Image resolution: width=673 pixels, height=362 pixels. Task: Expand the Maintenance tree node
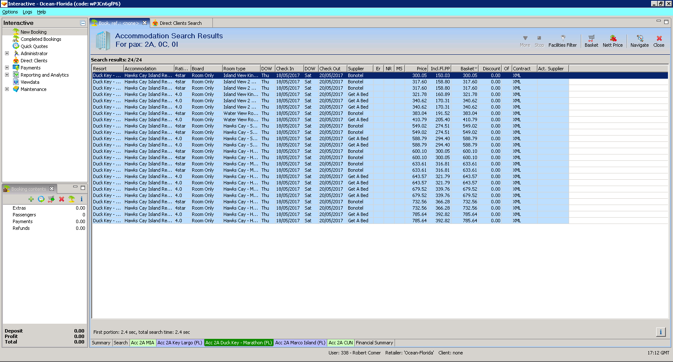pos(7,89)
